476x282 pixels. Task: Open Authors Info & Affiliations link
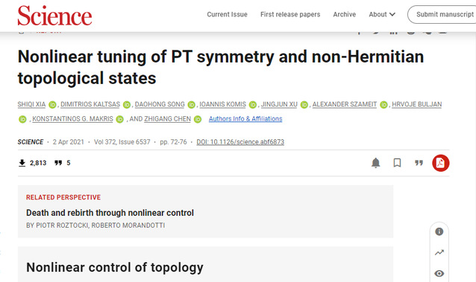click(245, 119)
